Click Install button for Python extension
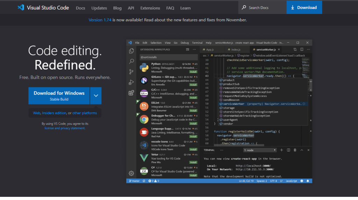358x200 pixels. click(x=193, y=72)
